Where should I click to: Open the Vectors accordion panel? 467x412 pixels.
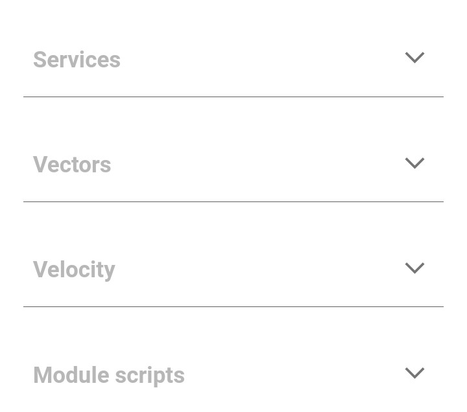tap(414, 163)
